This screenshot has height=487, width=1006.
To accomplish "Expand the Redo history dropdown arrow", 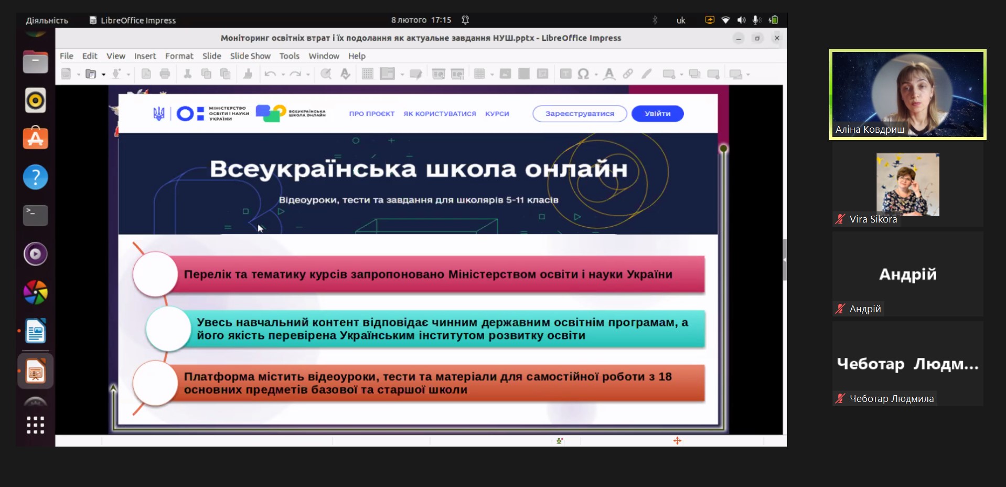I will click(308, 75).
